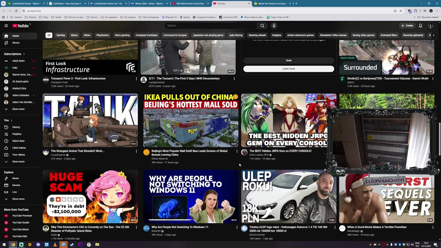Expand Show more below Your videos
This screenshot has height=248, width=441.
point(20,162)
